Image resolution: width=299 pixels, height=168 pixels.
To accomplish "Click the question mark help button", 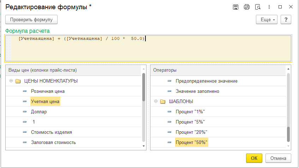I will 286,20.
